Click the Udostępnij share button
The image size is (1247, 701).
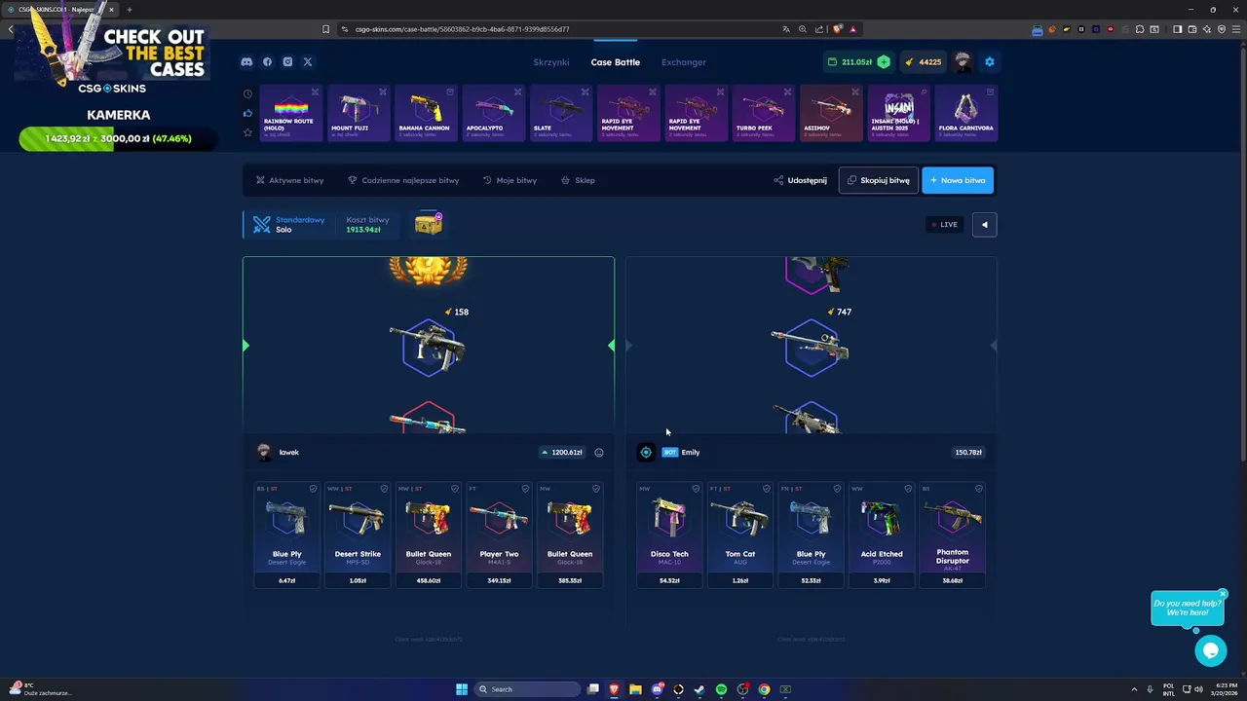800,180
